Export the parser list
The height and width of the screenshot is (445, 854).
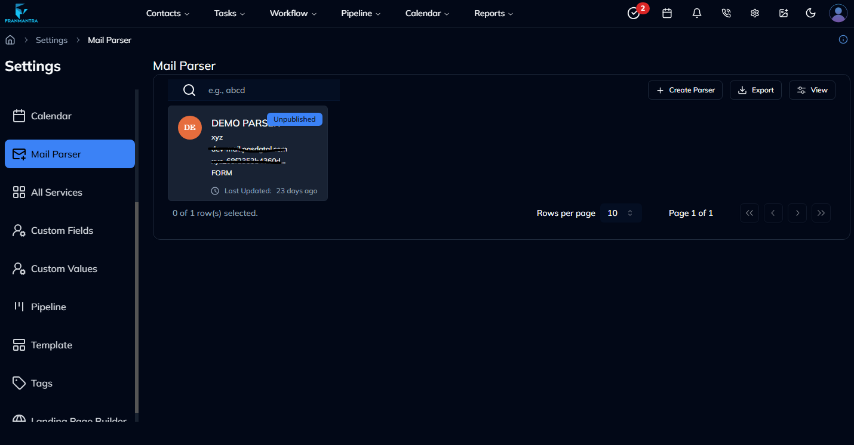tap(755, 89)
